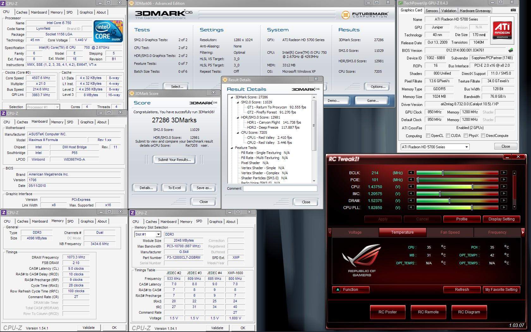
Task: Click the Function button triangle icon
Action: click(338, 289)
